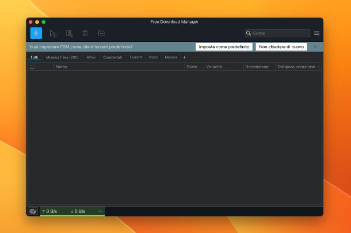The image size is (351, 233).
Task: Sort by the Stato column header
Action: point(194,67)
